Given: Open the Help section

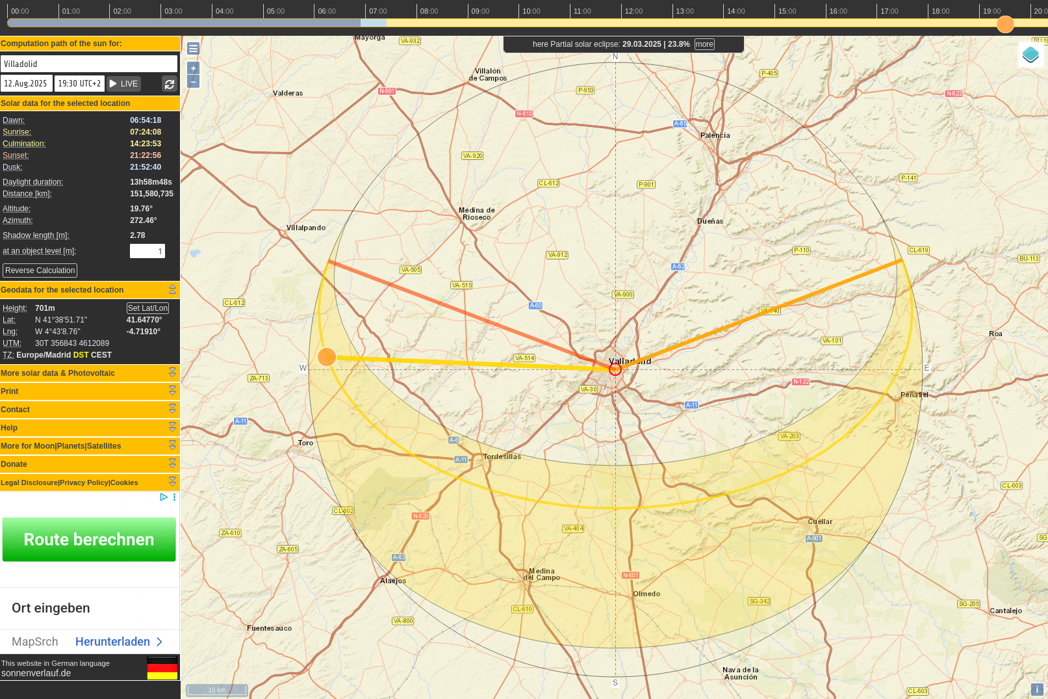Looking at the screenshot, I should (x=172, y=427).
